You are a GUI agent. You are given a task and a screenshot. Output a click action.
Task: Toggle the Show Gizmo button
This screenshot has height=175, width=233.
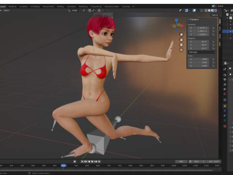pos(187,11)
